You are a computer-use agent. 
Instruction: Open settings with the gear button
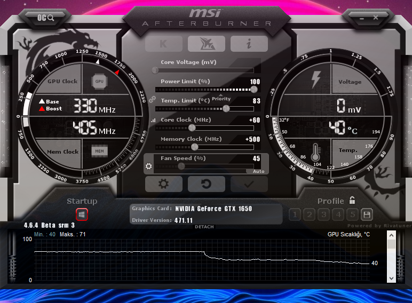pos(164,184)
